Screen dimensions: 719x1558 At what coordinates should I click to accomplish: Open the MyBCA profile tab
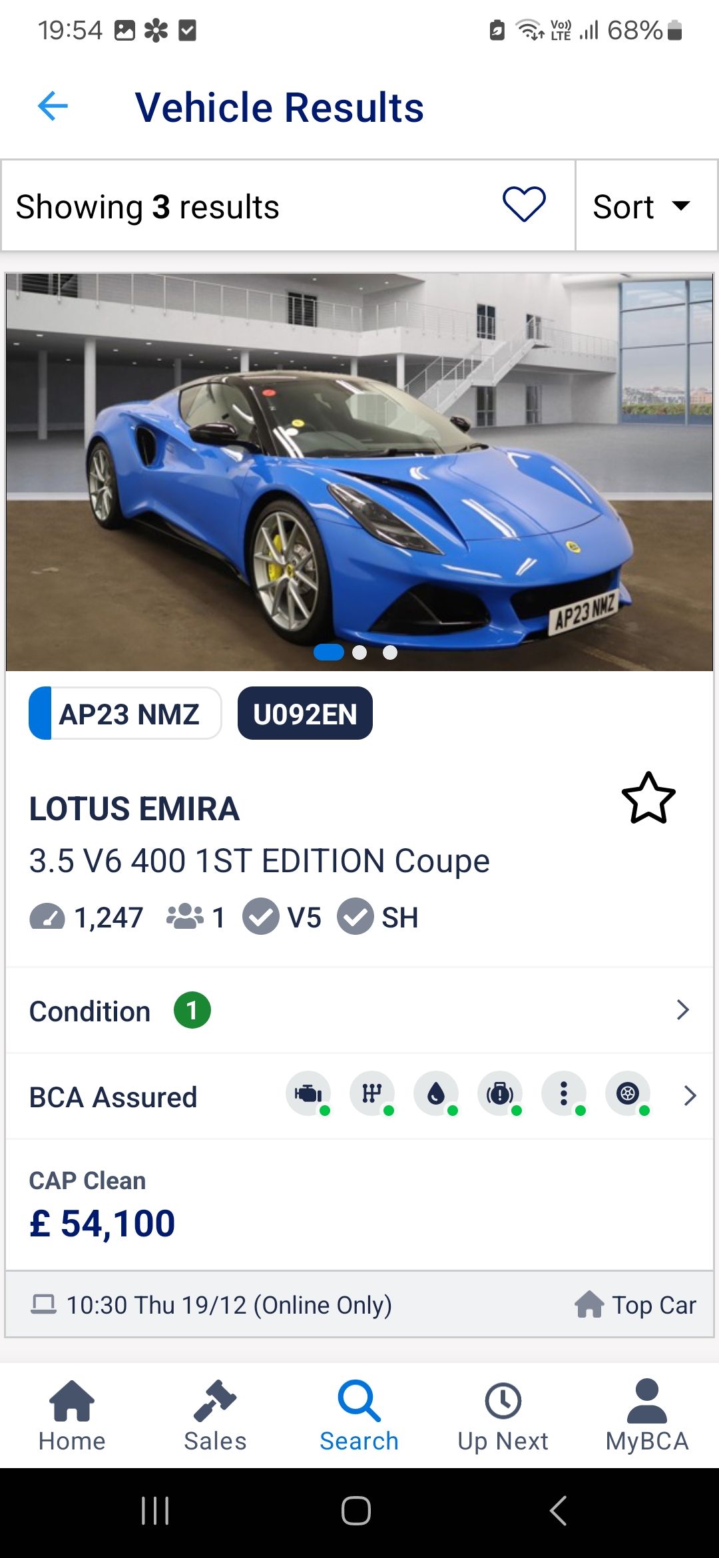(646, 1415)
